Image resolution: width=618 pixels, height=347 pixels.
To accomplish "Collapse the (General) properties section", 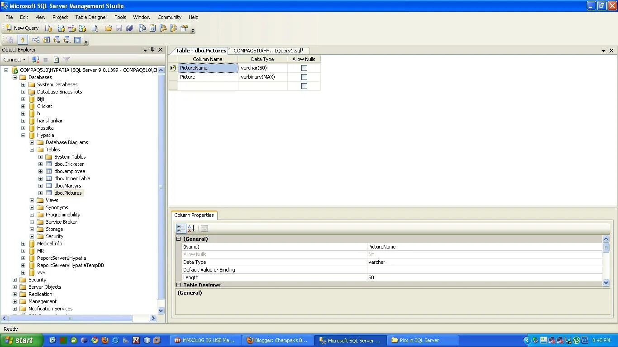I will click(178, 239).
